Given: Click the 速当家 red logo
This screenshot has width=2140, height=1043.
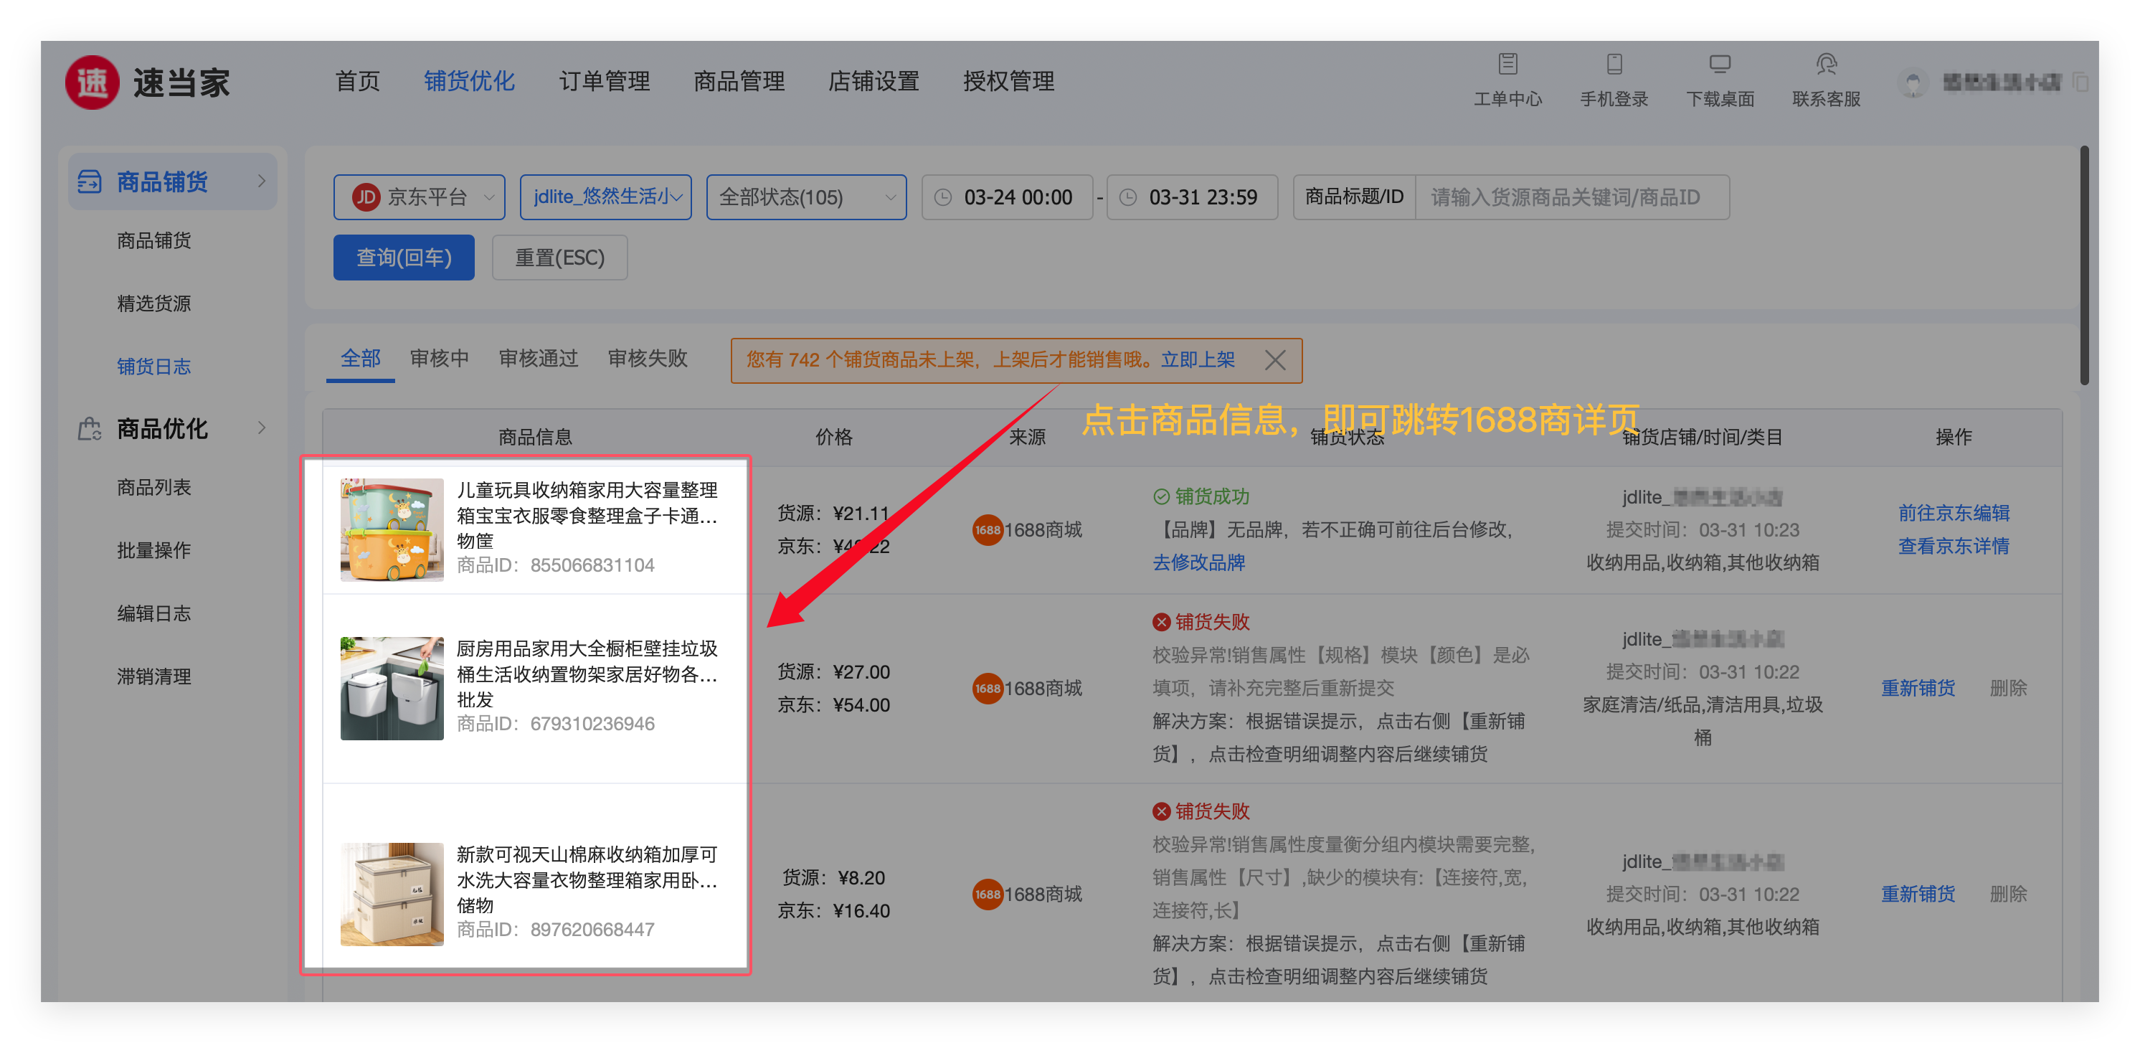Looking at the screenshot, I should click(93, 82).
